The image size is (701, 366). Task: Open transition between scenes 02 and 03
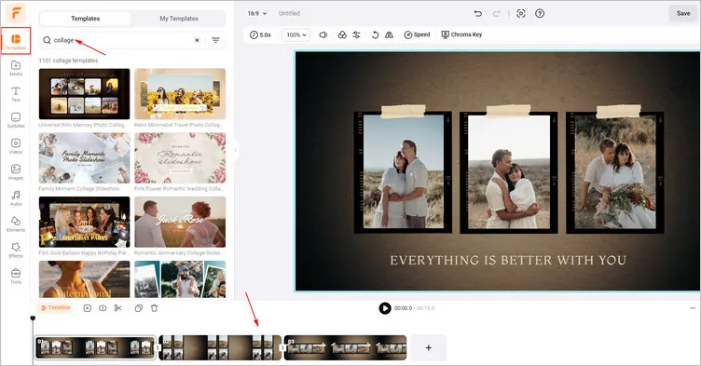(x=282, y=347)
